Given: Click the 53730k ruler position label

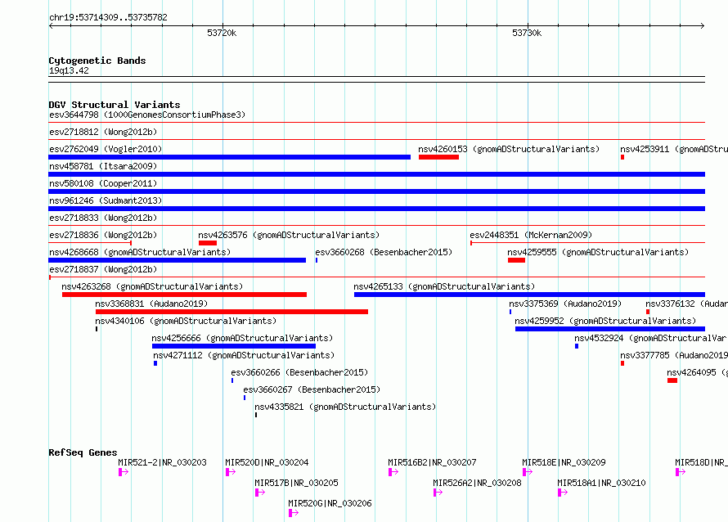Looking at the screenshot, I should pos(527,33).
